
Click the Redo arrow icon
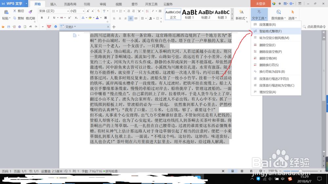pyautogui.click(x=36, y=27)
